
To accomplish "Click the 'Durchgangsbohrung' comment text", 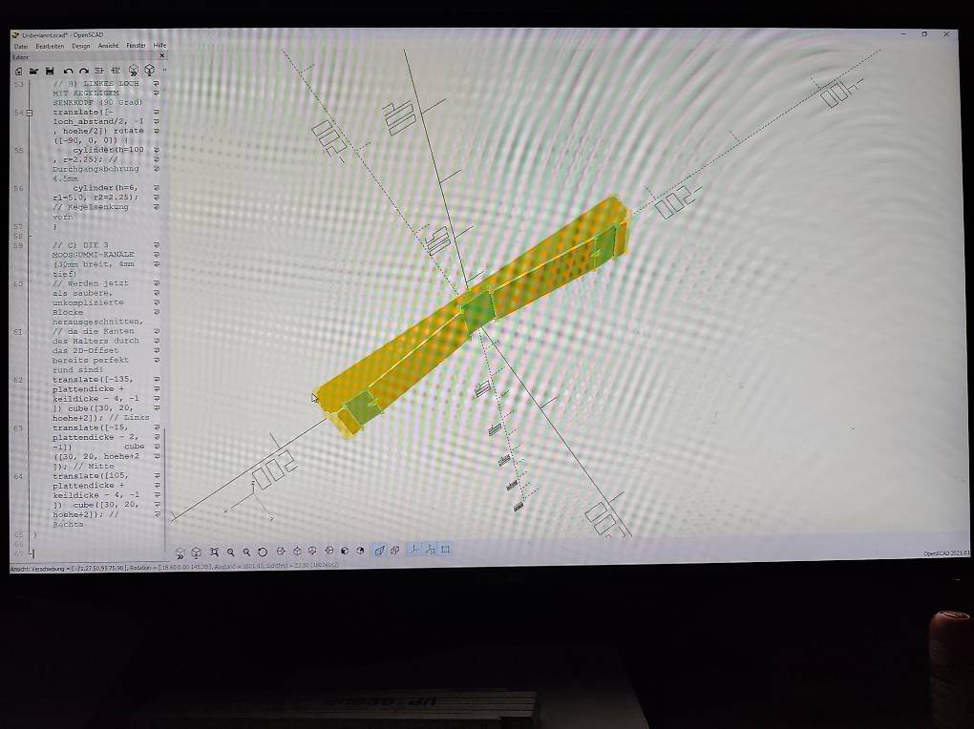I will [x=95, y=169].
